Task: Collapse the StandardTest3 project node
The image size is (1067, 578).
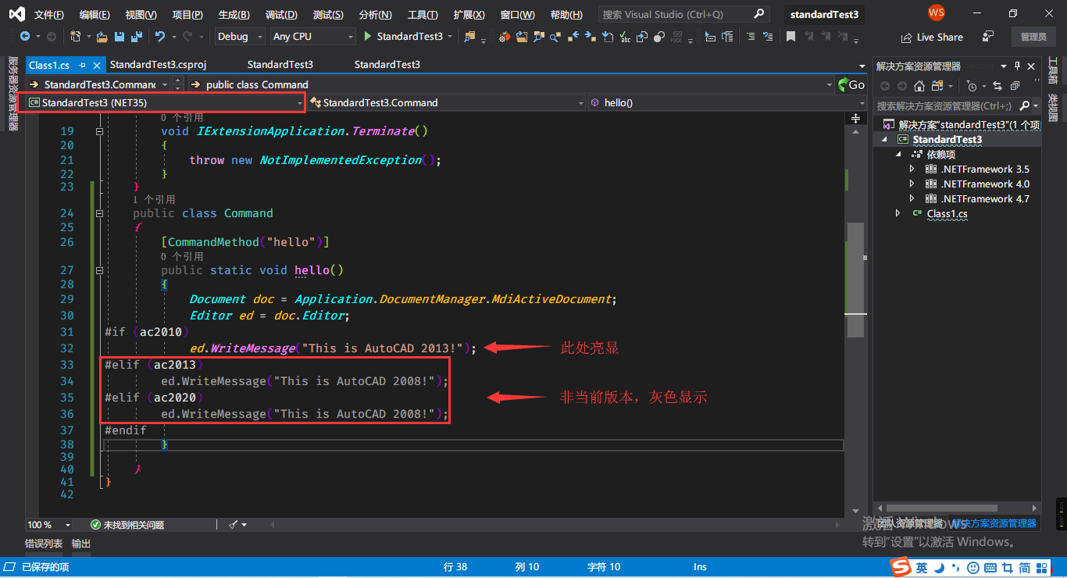Action: click(x=885, y=140)
